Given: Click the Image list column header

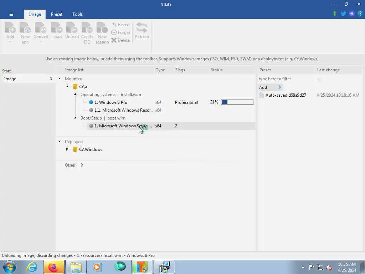Looking at the screenshot, I should click(x=74, y=70).
